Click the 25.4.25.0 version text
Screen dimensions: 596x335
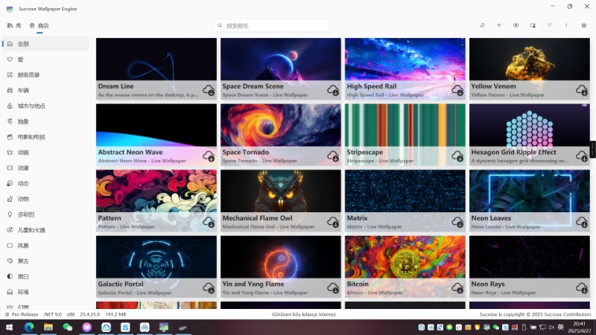89,314
